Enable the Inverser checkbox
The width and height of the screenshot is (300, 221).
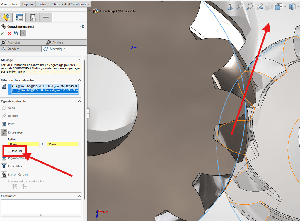pos(10,151)
